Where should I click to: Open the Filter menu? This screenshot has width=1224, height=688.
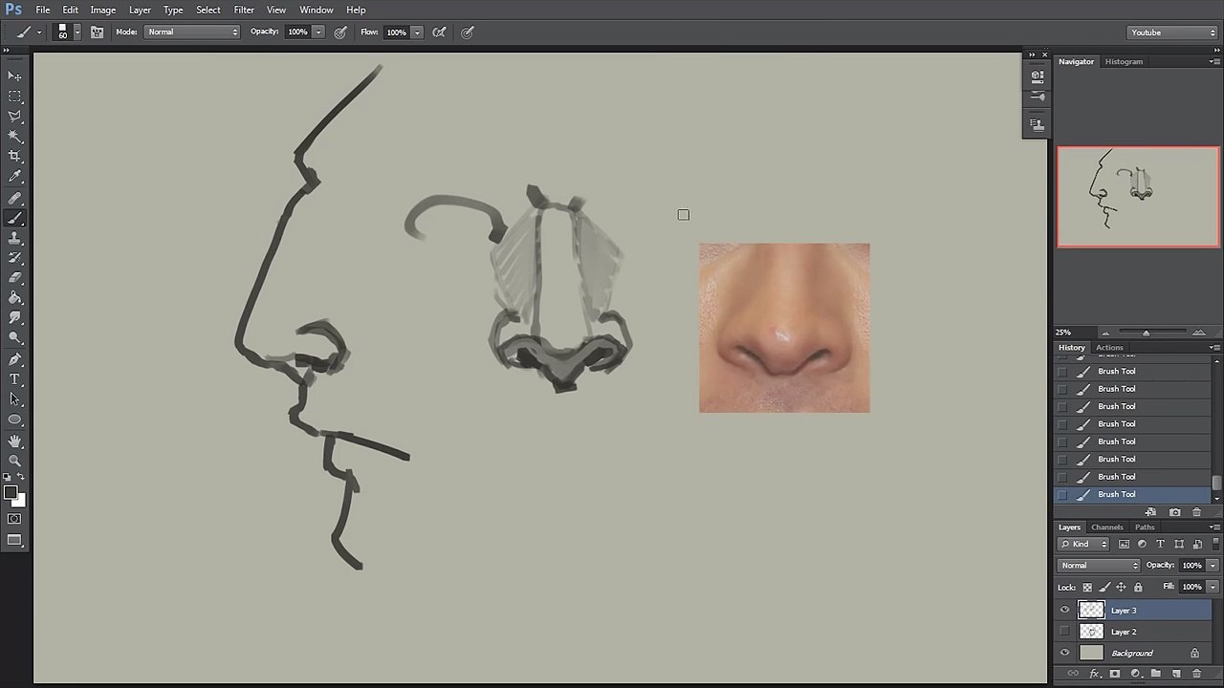coord(244,10)
